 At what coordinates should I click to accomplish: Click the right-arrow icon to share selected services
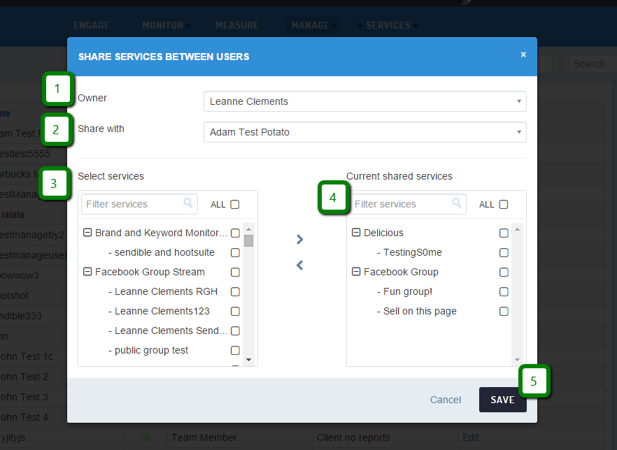coord(300,240)
